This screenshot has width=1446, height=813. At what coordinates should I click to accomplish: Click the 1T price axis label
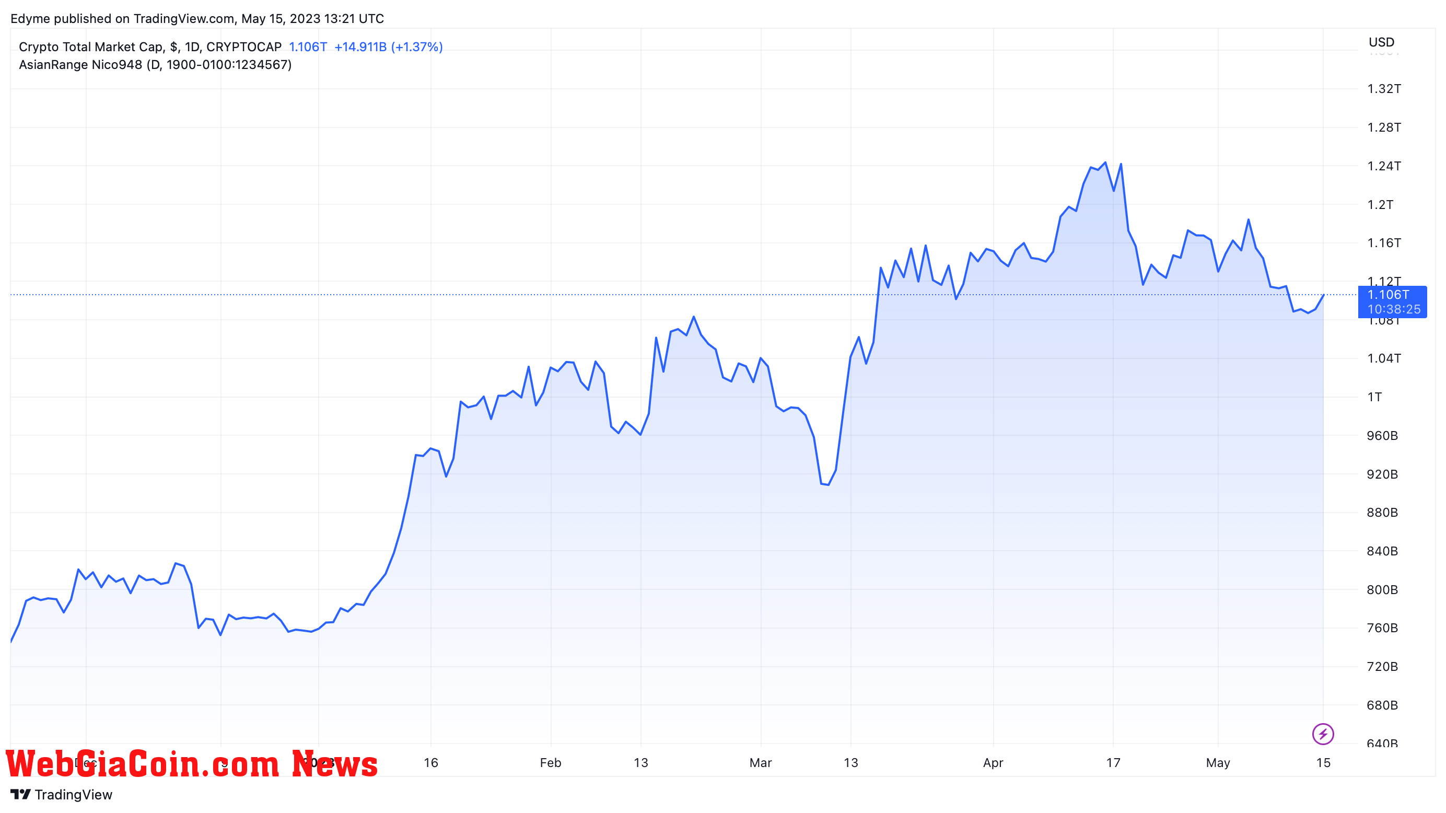1374,397
